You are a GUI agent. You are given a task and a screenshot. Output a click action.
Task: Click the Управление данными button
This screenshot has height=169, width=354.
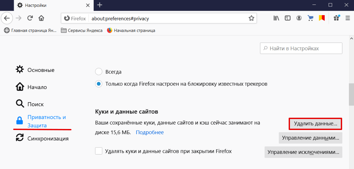(311, 138)
